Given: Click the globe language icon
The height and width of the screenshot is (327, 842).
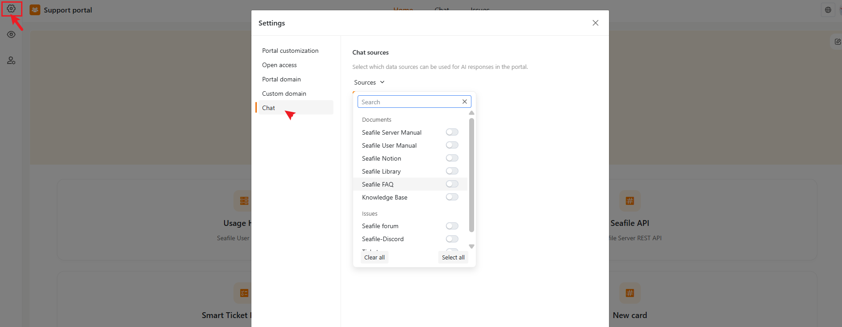Looking at the screenshot, I should point(828,10).
